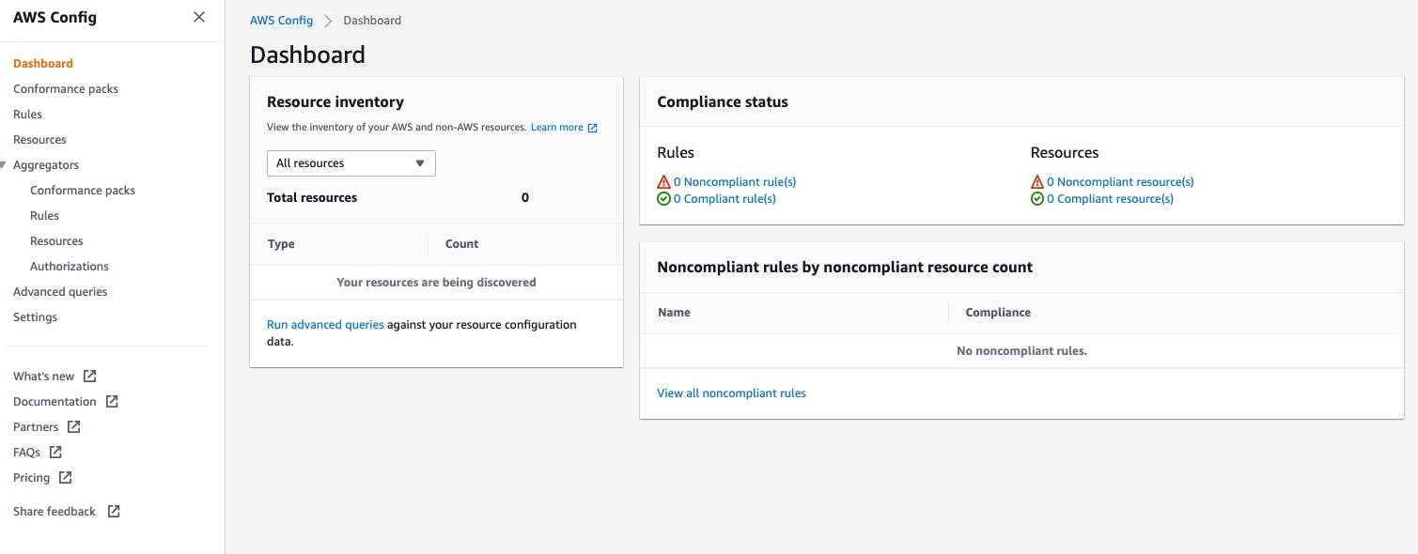Image resolution: width=1418 pixels, height=554 pixels.
Task: Collapse the Aggregators section in sidebar
Action: pos(4,165)
